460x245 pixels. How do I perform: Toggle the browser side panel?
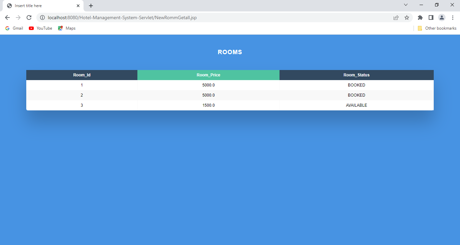point(431,17)
